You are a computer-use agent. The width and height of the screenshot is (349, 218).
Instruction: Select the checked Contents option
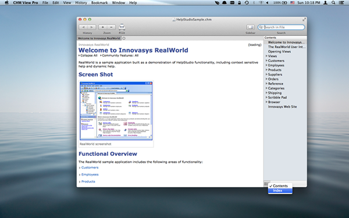point(280,186)
